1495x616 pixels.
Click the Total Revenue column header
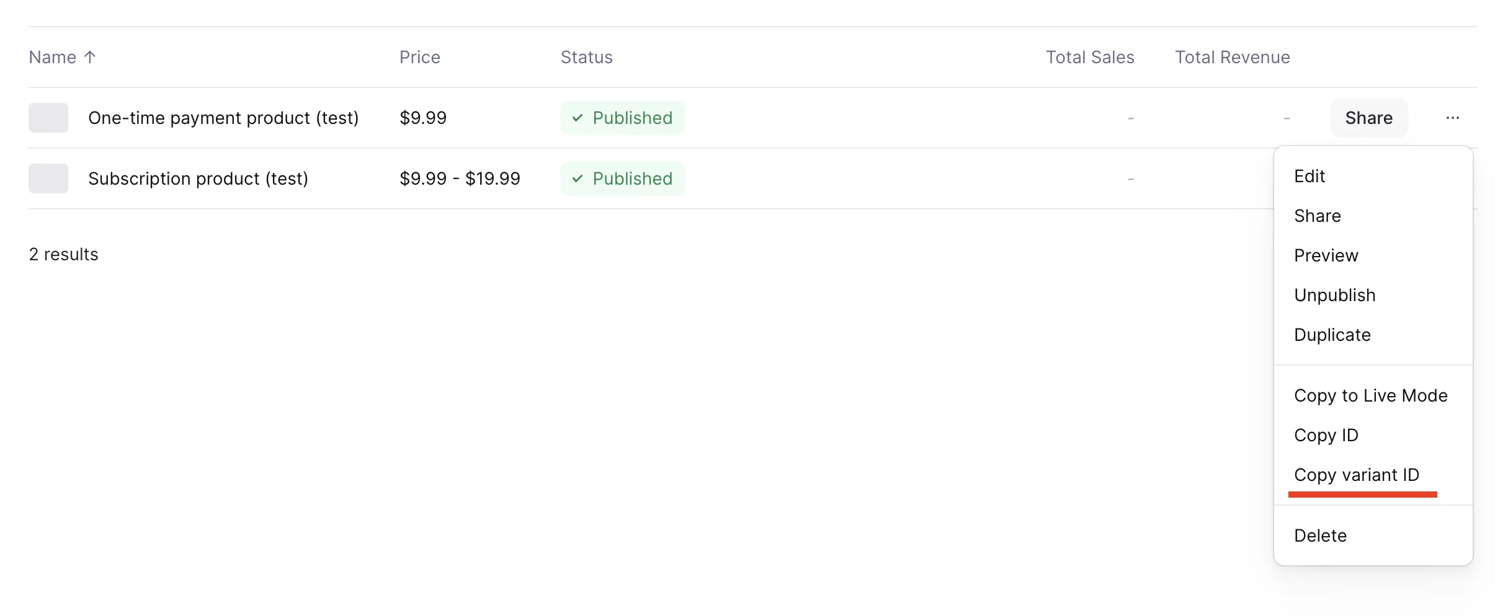click(x=1233, y=57)
